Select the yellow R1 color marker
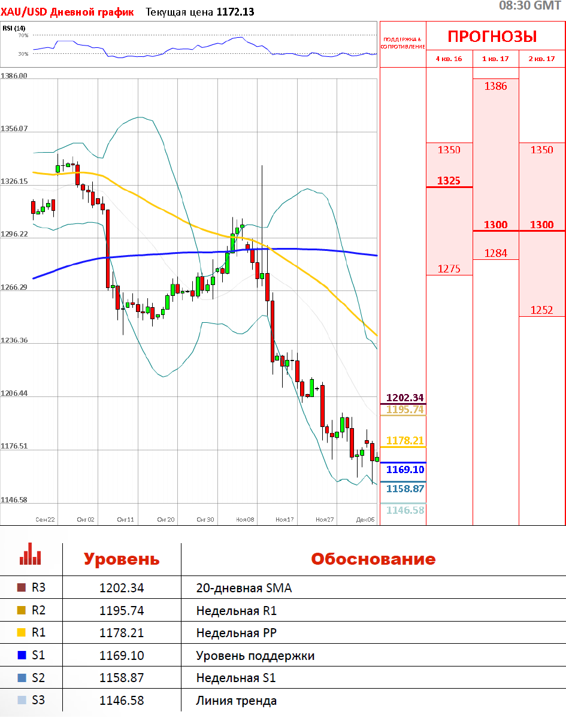The width and height of the screenshot is (566, 724). point(22,633)
